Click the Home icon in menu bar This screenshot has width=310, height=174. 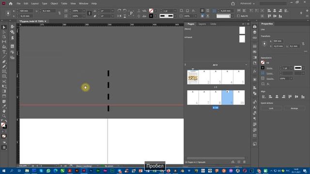click(x=11, y=3)
